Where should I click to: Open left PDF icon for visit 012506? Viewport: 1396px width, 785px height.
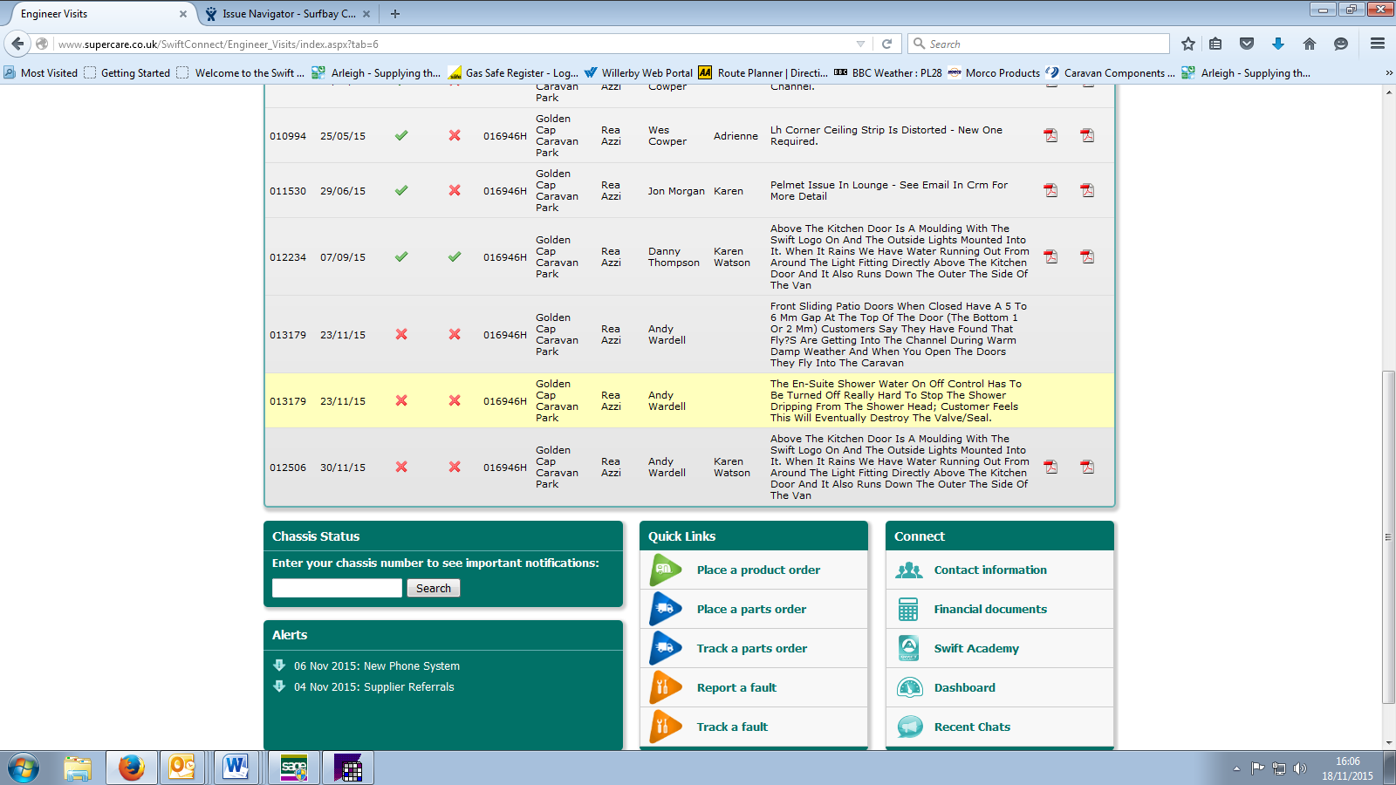coord(1050,467)
